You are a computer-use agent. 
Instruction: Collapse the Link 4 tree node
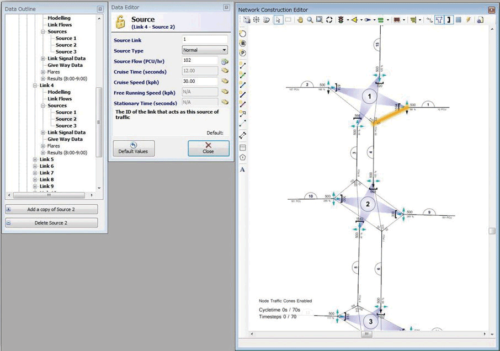pos(35,86)
